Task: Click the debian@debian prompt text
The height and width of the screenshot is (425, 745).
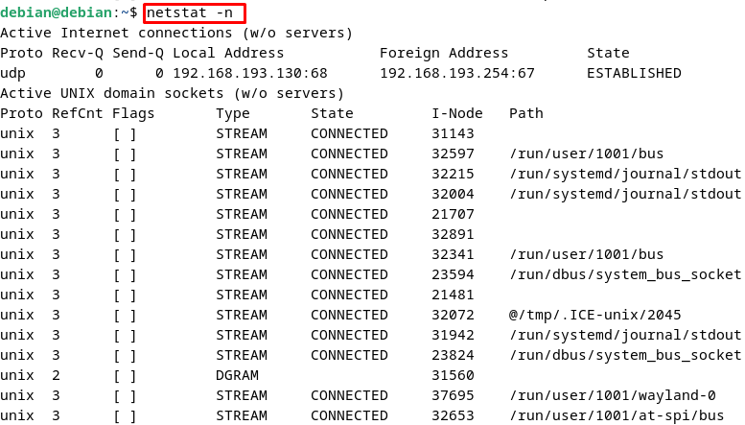Action: coord(56,12)
